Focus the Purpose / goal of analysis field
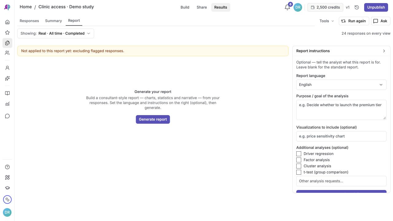 [341, 110]
